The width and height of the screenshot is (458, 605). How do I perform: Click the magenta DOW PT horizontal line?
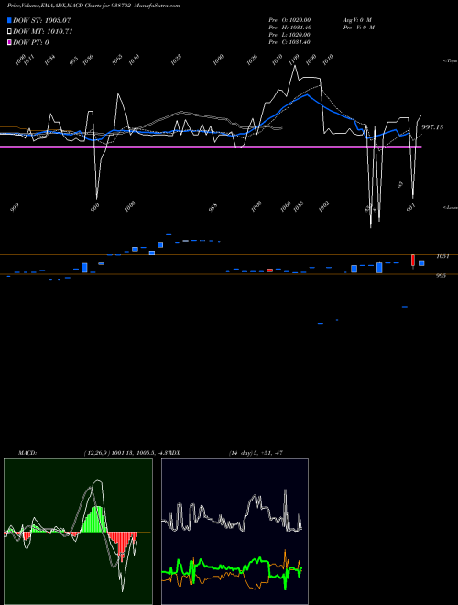(211, 147)
